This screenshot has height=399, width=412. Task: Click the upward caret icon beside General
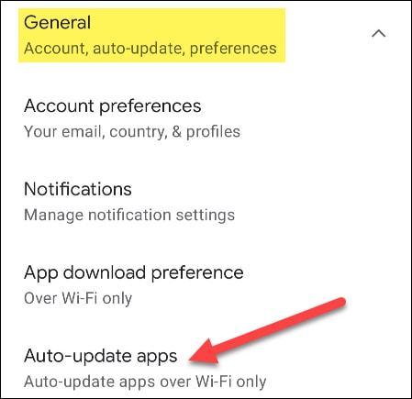pos(379,33)
